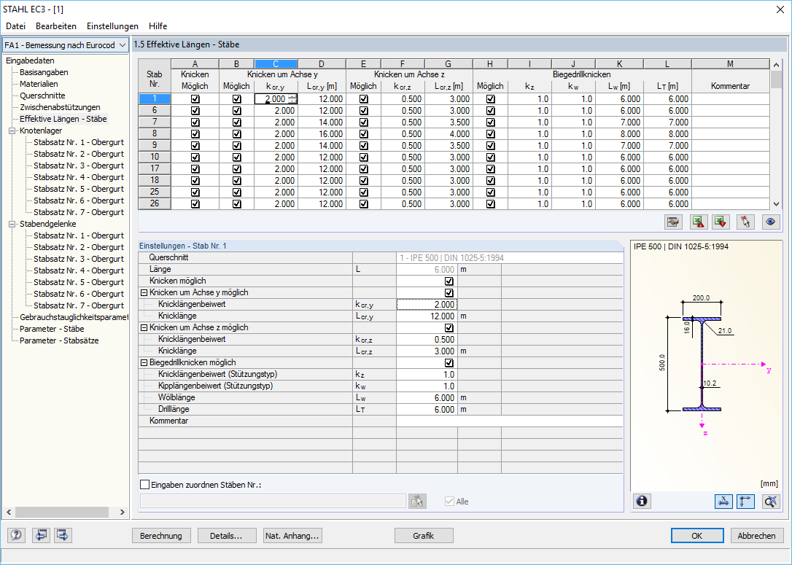Select a member graphically with the pick arrow
Screen dimensions: 792x565
745,222
